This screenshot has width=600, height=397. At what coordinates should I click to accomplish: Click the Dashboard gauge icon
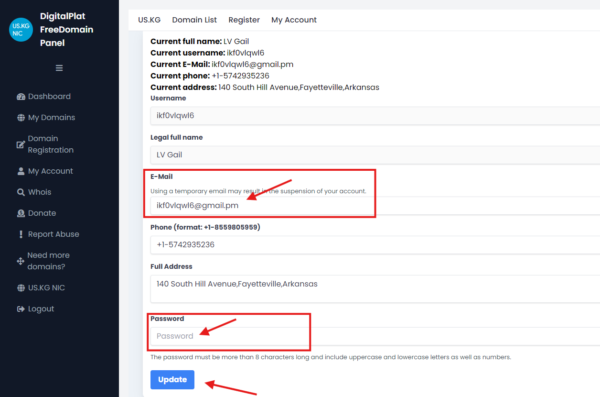coord(21,97)
